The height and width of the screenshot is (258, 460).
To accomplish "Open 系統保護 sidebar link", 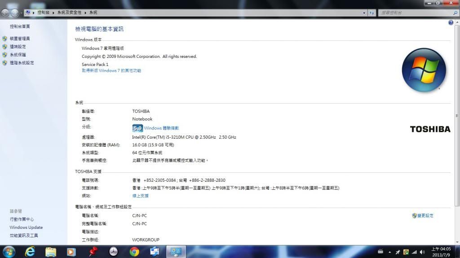I will tap(18, 55).
